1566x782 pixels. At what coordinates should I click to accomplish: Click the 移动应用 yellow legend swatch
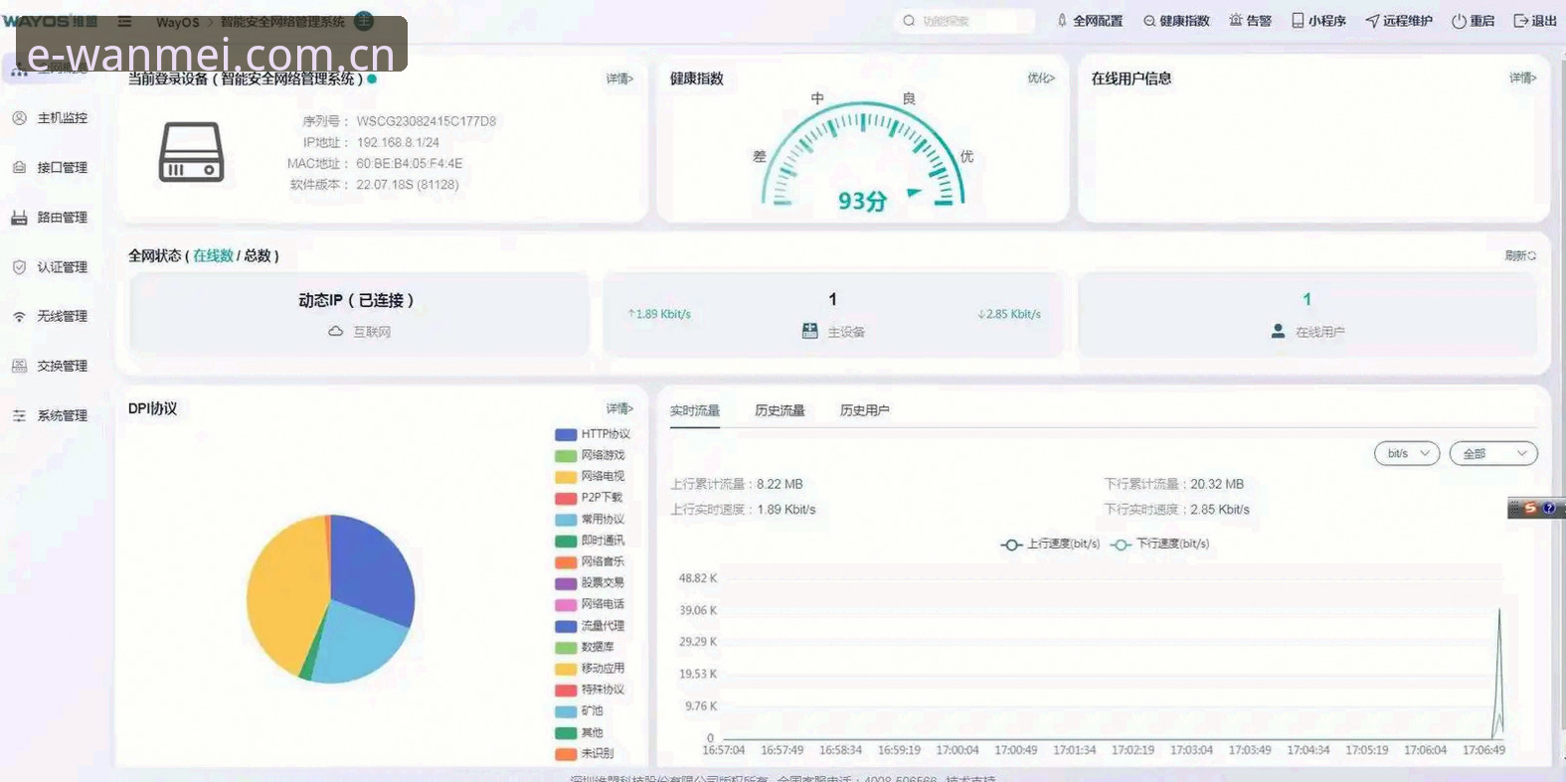(566, 670)
